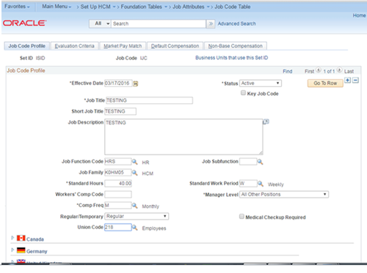Open Business Units that use this Set ID link

pyautogui.click(x=231, y=58)
